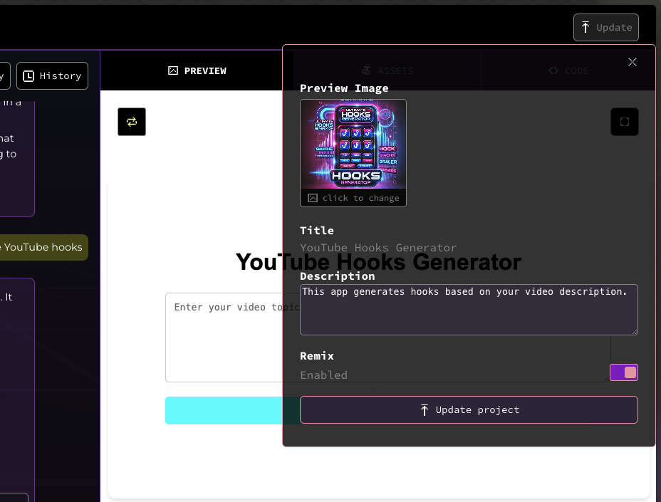The width and height of the screenshot is (661, 502).
Task: Open the History panel
Action: pyautogui.click(x=52, y=75)
